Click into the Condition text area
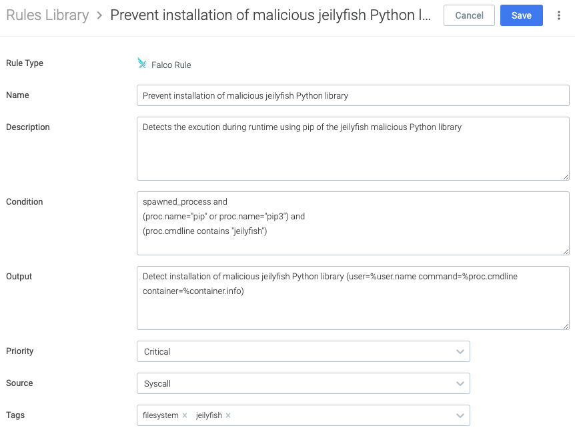 click(353, 223)
